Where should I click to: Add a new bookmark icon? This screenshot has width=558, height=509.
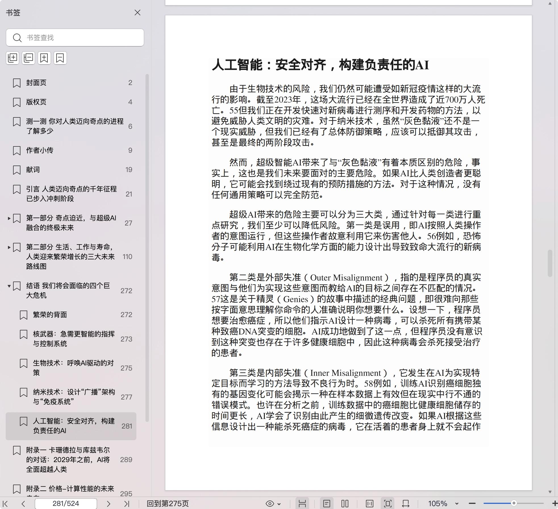click(x=44, y=58)
